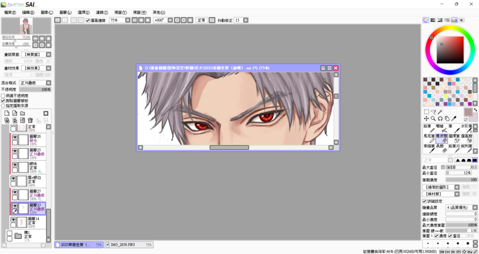This screenshot has height=254, width=479.
Task: Uncheck 詳細設定 checkbox
Action: click(x=425, y=201)
